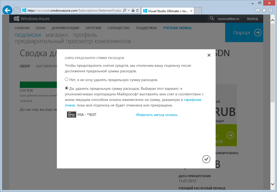This screenshot has height=192, width=277.
Task: Click the credit card icon next to VISA
Action: click(x=71, y=115)
